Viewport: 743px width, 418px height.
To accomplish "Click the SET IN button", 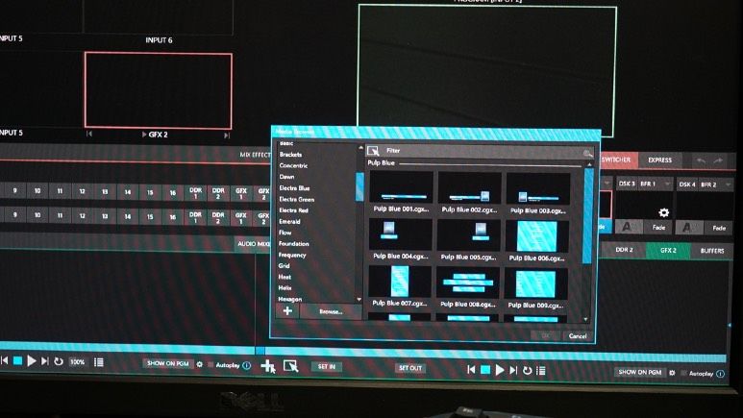I will [x=327, y=366].
